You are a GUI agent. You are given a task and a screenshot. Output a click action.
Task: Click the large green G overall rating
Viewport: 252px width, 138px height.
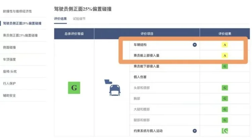pyautogui.click(x=74, y=88)
